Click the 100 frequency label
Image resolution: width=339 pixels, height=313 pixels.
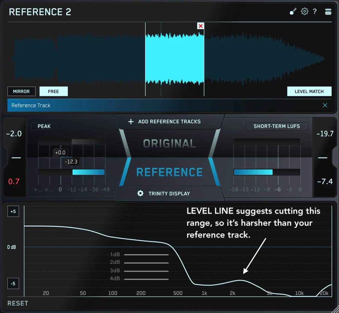point(113,293)
